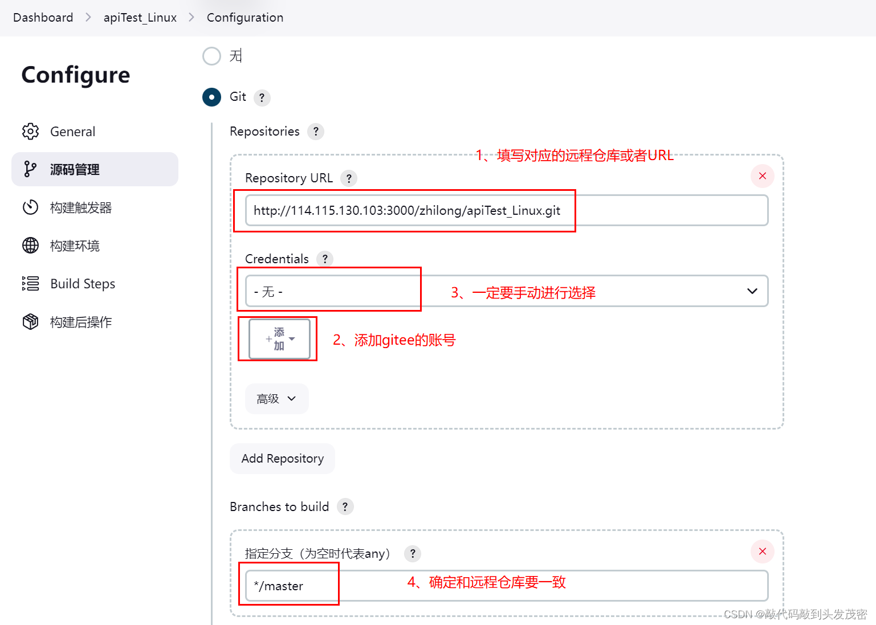This screenshot has height=625, width=876.
Task: Click the Build Steps list icon
Action: tap(30, 284)
